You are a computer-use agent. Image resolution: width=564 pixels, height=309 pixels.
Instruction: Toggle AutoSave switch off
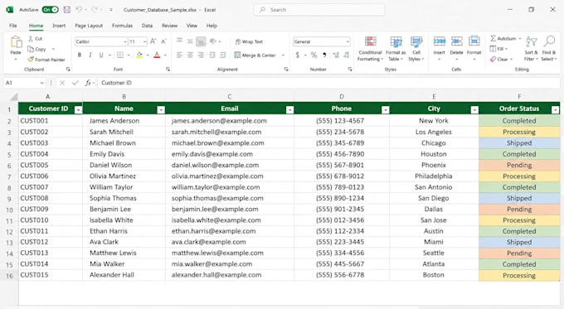pyautogui.click(x=51, y=10)
